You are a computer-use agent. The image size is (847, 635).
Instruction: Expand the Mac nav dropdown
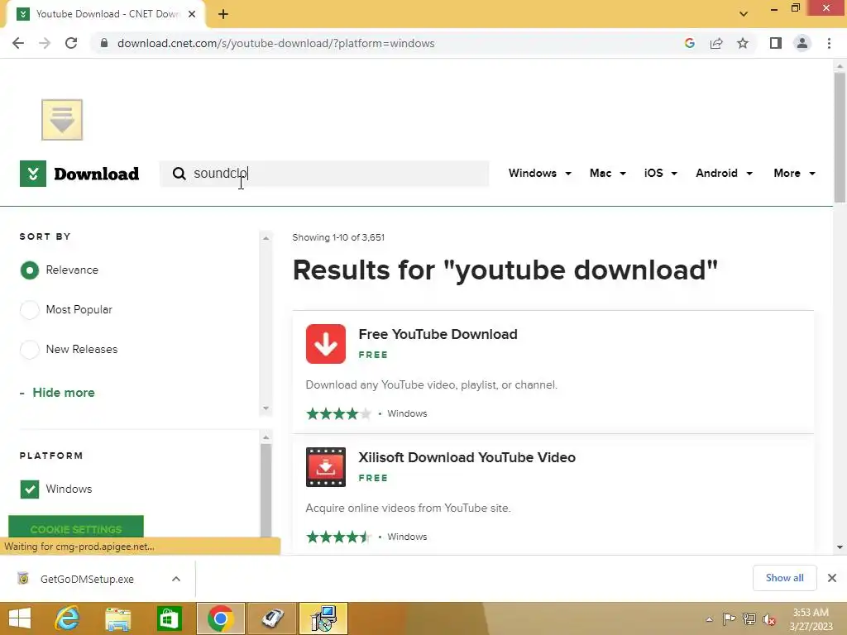[608, 174]
